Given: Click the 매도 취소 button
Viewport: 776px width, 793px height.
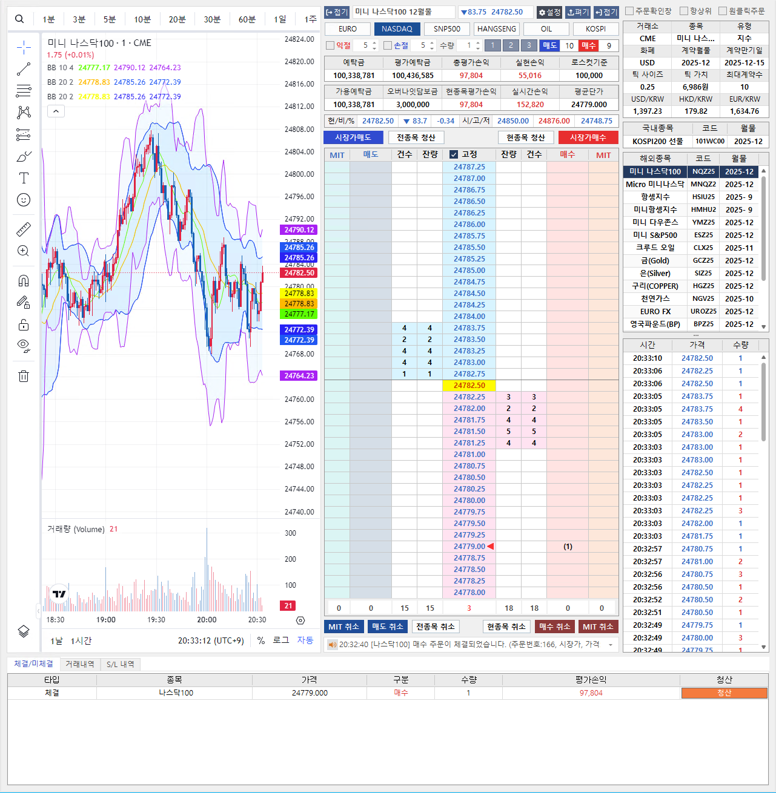Looking at the screenshot, I should click(x=388, y=627).
